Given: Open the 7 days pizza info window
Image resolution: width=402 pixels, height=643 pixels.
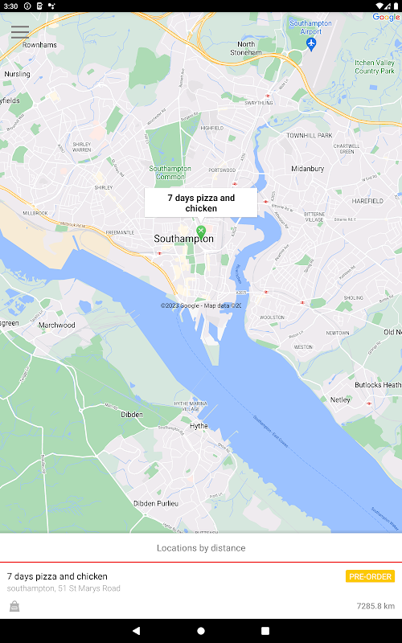Looking at the screenshot, I should coord(201,203).
